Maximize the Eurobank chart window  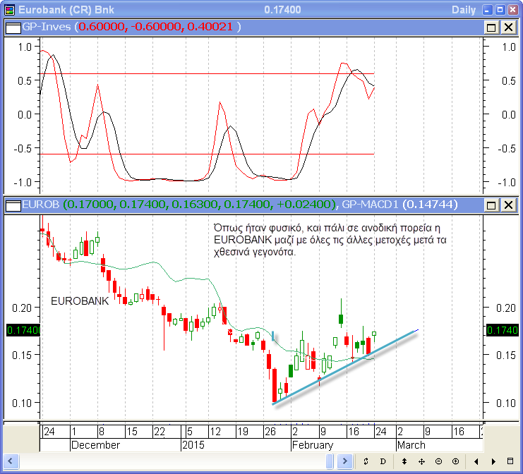(500, 10)
